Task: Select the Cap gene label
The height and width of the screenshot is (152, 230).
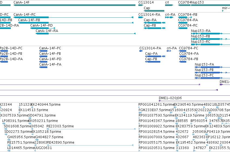Action: [x=147, y=8]
